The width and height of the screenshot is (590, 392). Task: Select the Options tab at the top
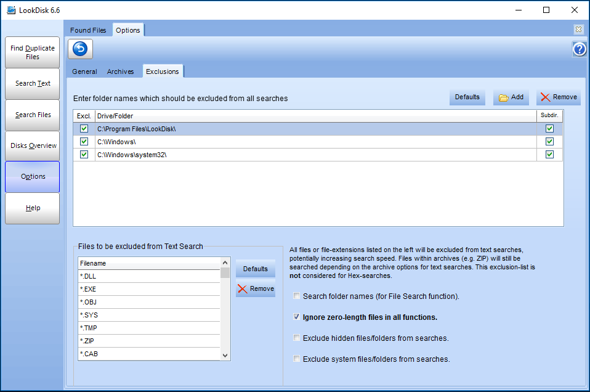click(x=128, y=30)
